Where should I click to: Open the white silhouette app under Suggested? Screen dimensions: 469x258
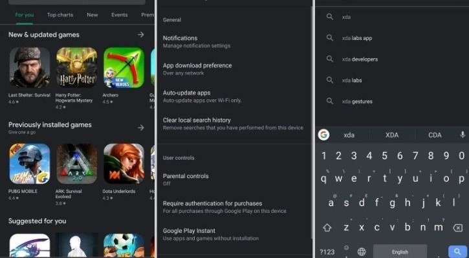(76, 245)
